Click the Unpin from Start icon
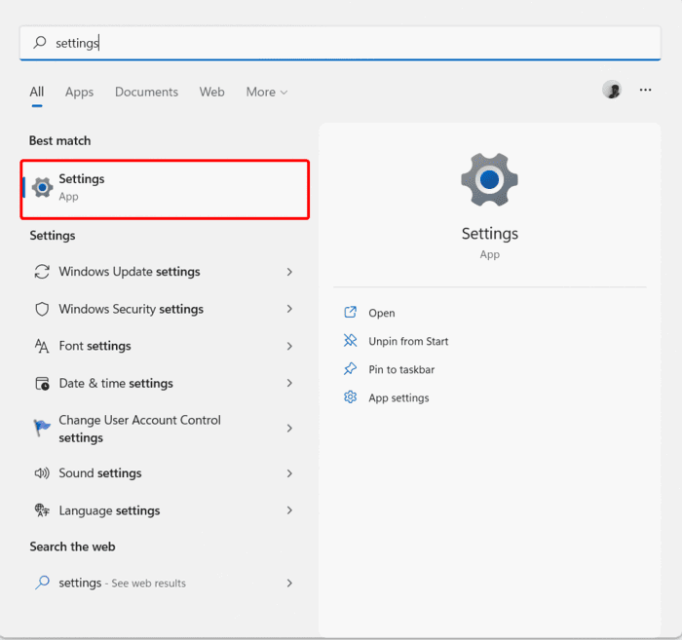 (x=350, y=341)
